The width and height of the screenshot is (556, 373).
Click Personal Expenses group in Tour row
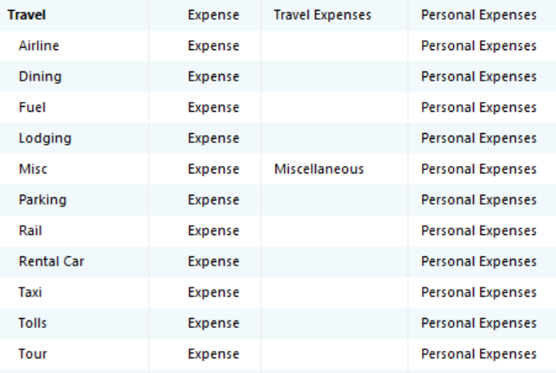click(479, 354)
